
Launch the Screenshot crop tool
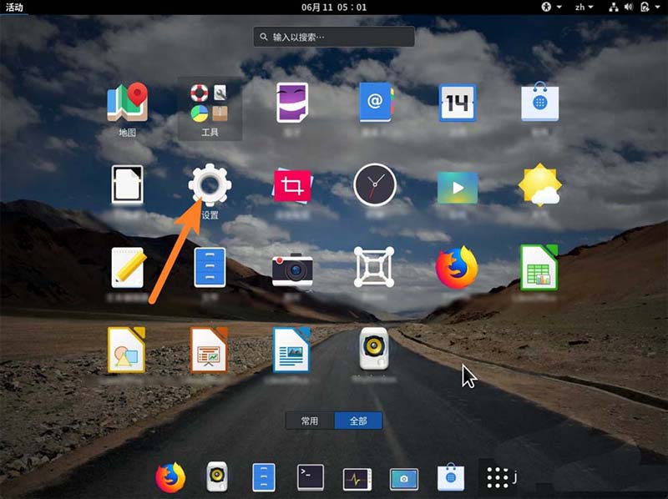292,185
